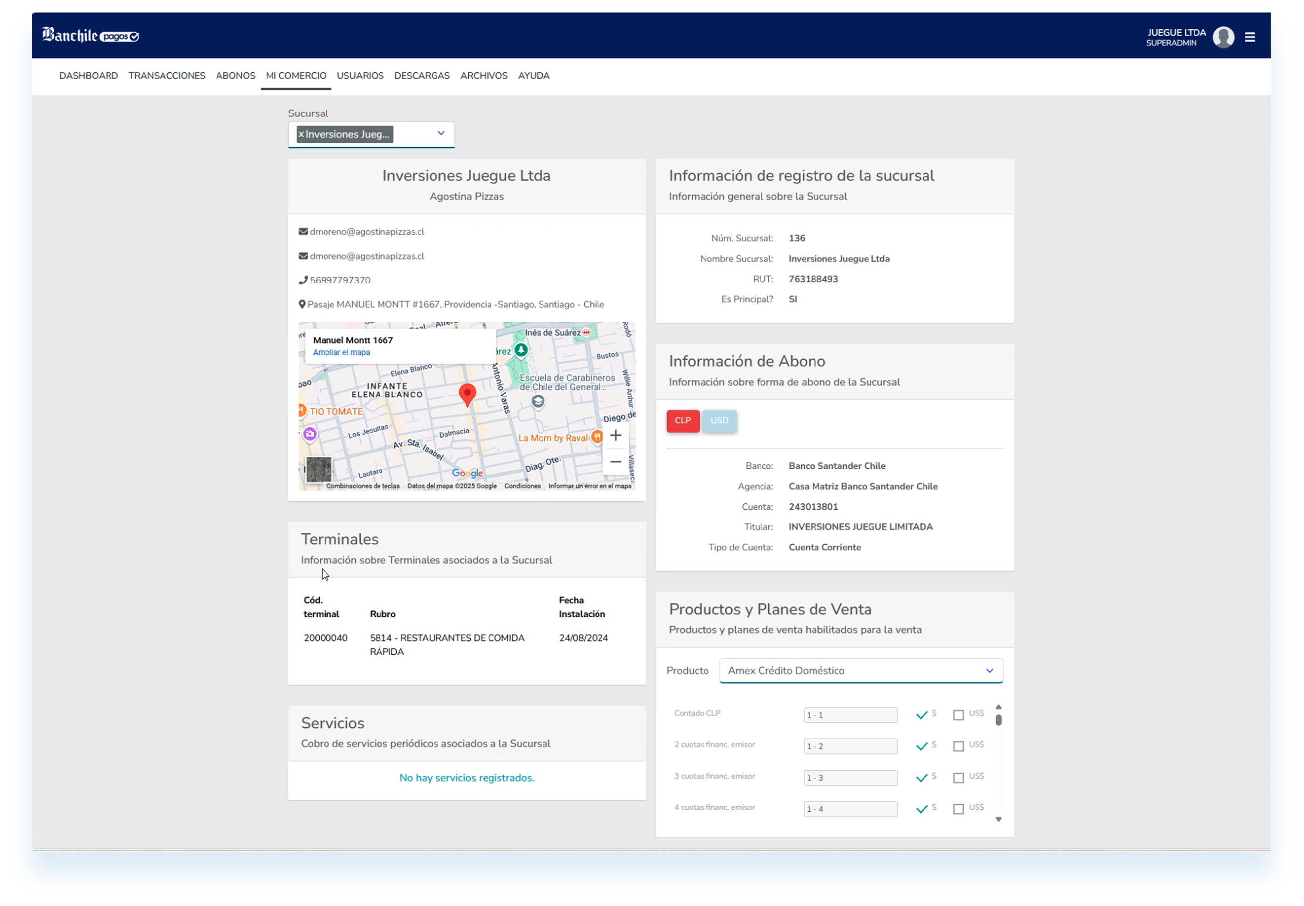The height and width of the screenshot is (906, 1304).
Task: Go to the TRANSACCIONES tab
Action: [167, 75]
